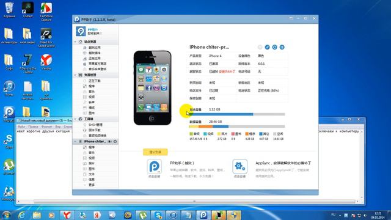391x220 pixels.
Task: Launch Yandex browser from desktop icon
Action: (46, 62)
